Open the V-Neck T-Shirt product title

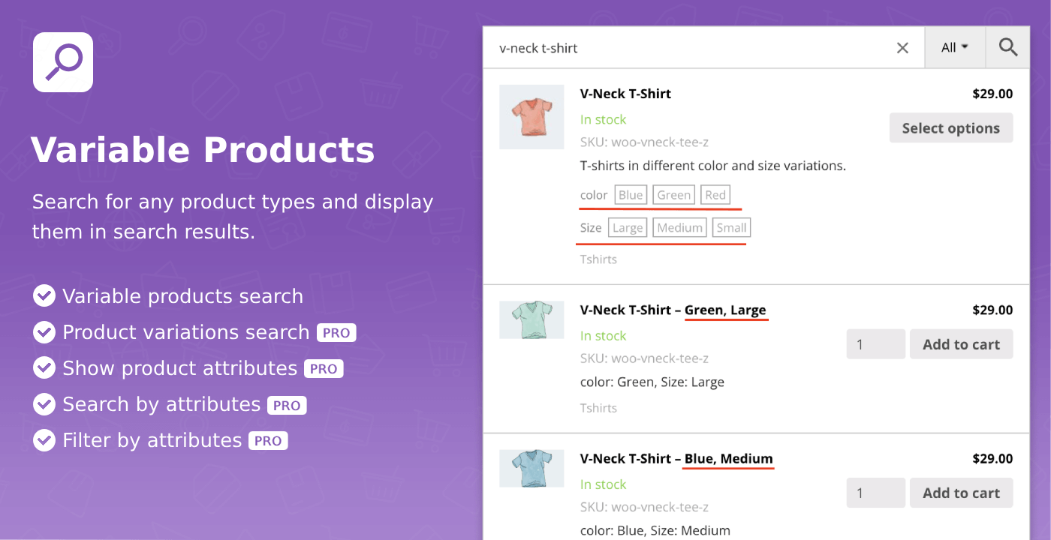(625, 94)
